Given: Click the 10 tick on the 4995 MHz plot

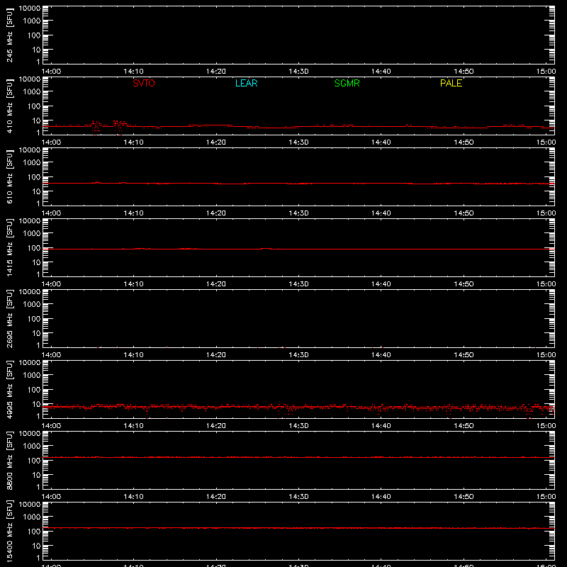Looking at the screenshot, I should click(36, 404).
